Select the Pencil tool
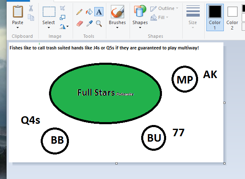Viewport: 245px width, 179px height. pyautogui.click(x=79, y=12)
